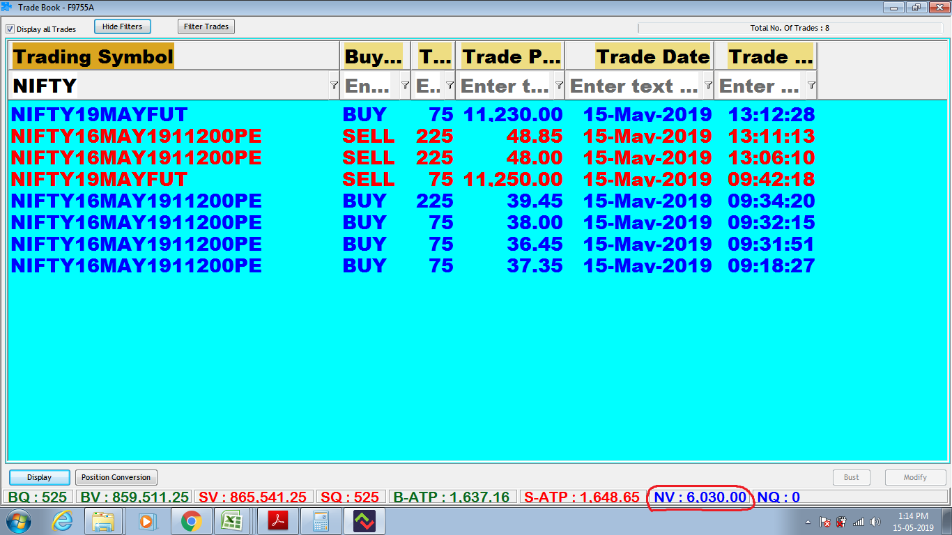Click the Bust button
Viewport: 952px width, 535px height.
click(x=852, y=477)
